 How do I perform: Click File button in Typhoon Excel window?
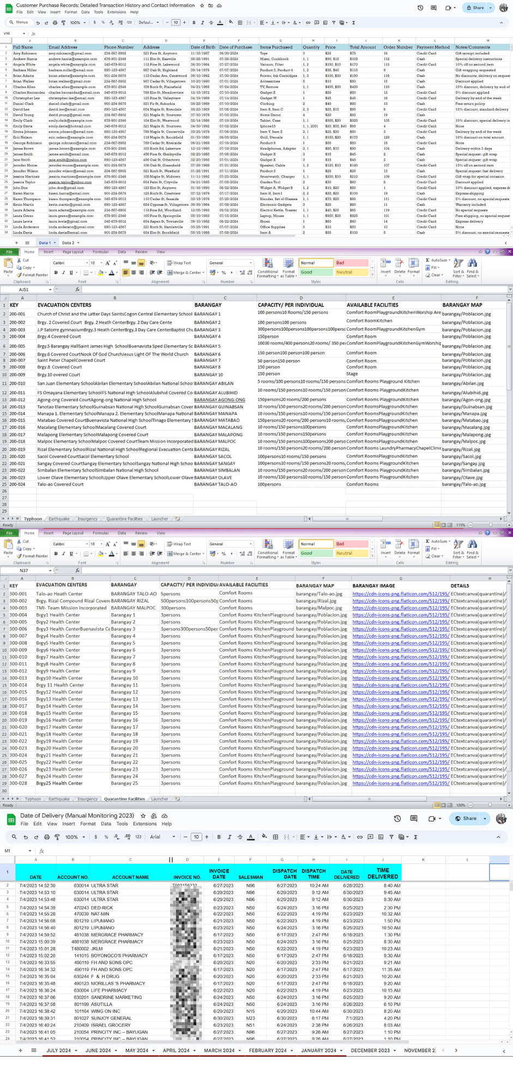click(x=9, y=252)
